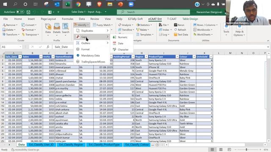Select Numeric gaps option
271x152 pixels.
pyautogui.click(x=122, y=37)
